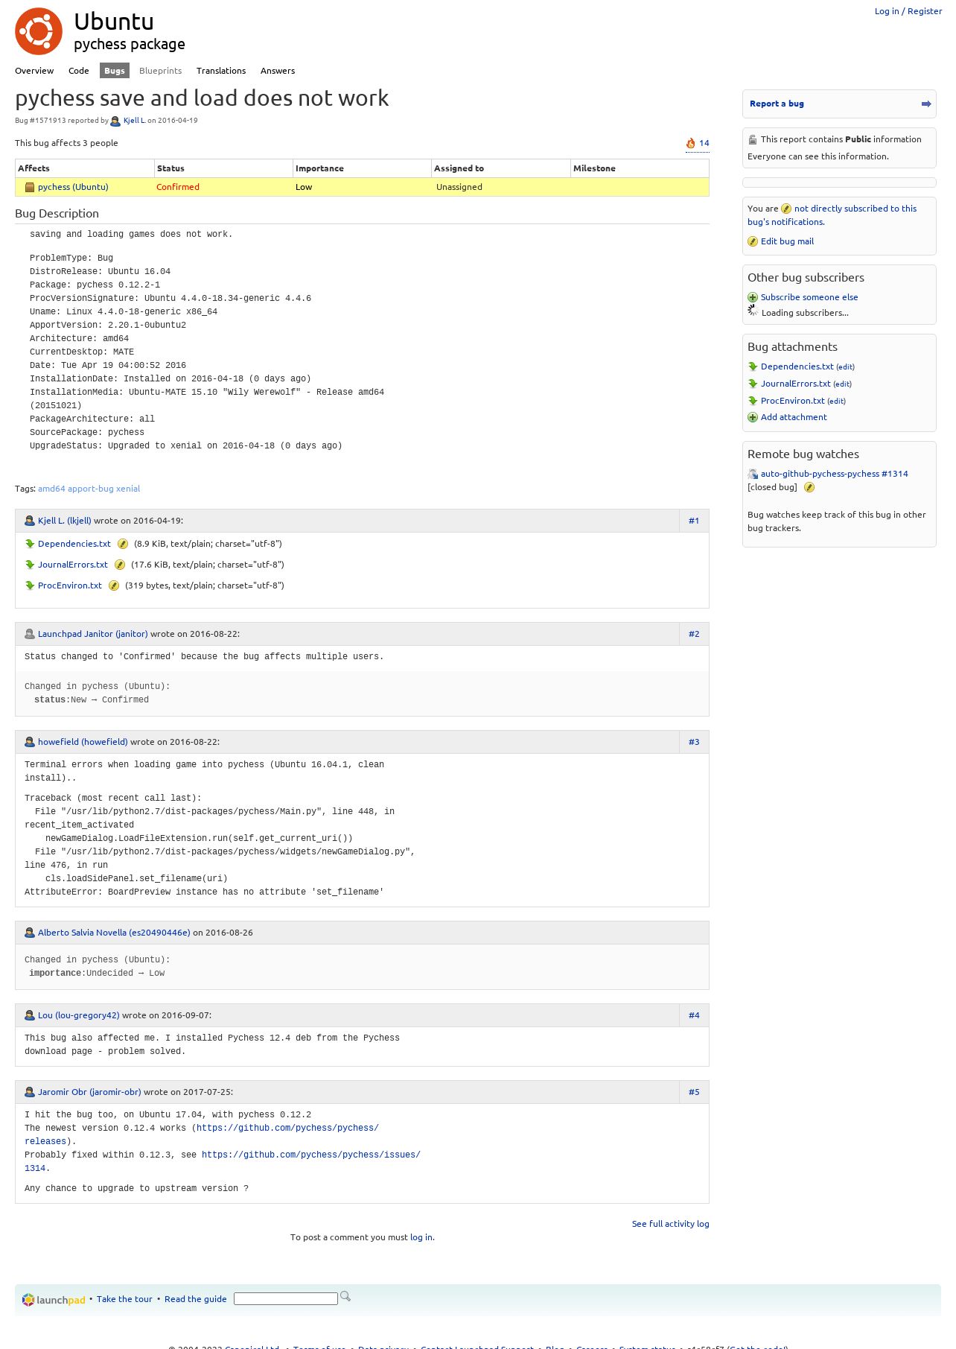Screen dimensions: 956x1349
Task: Click the xenial tag
Action: coord(128,489)
